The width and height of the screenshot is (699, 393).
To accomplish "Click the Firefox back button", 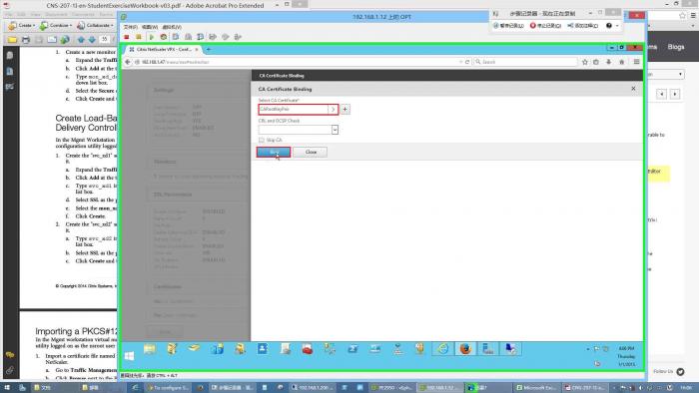I will [x=128, y=62].
